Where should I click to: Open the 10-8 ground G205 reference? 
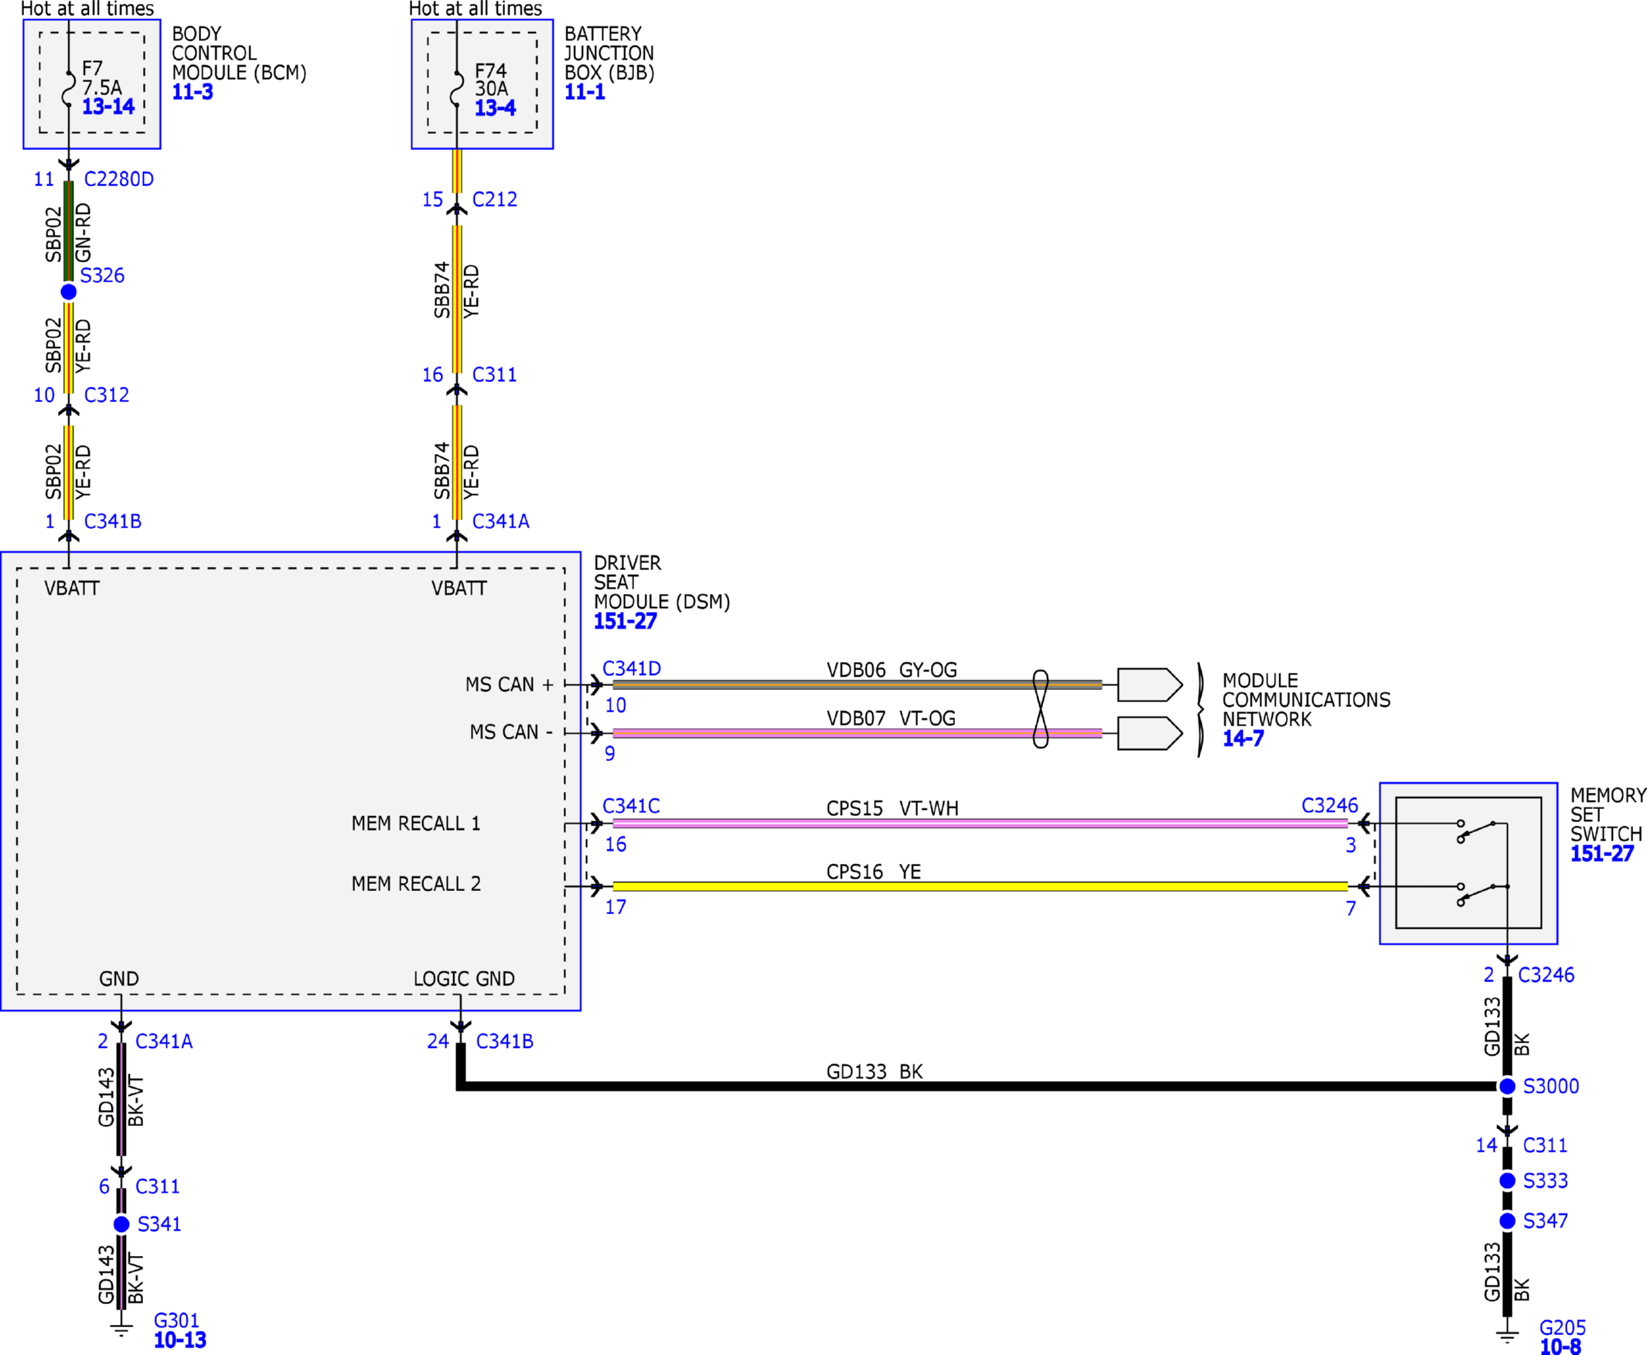[x=1560, y=1346]
